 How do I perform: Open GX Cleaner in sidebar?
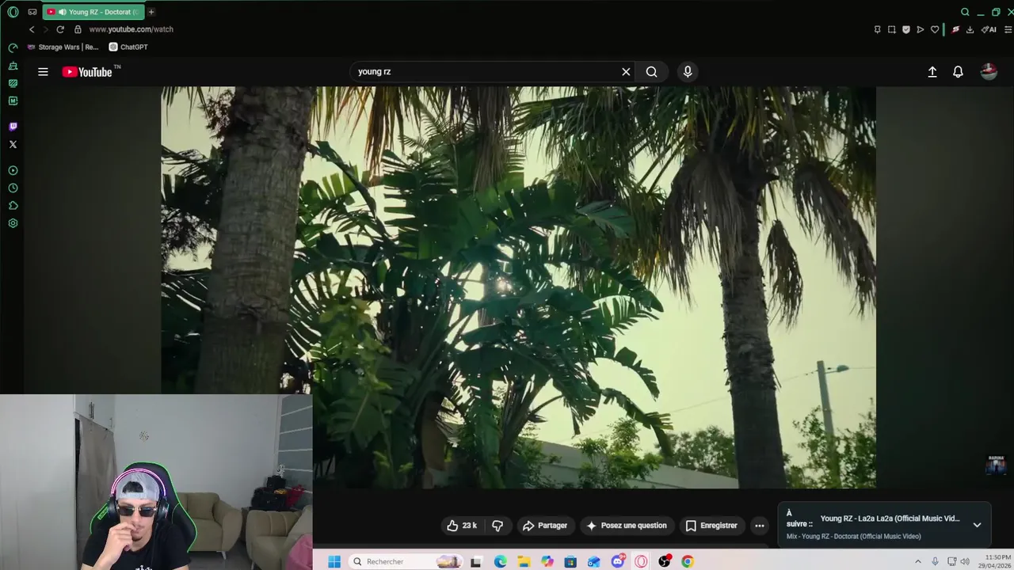(13, 66)
